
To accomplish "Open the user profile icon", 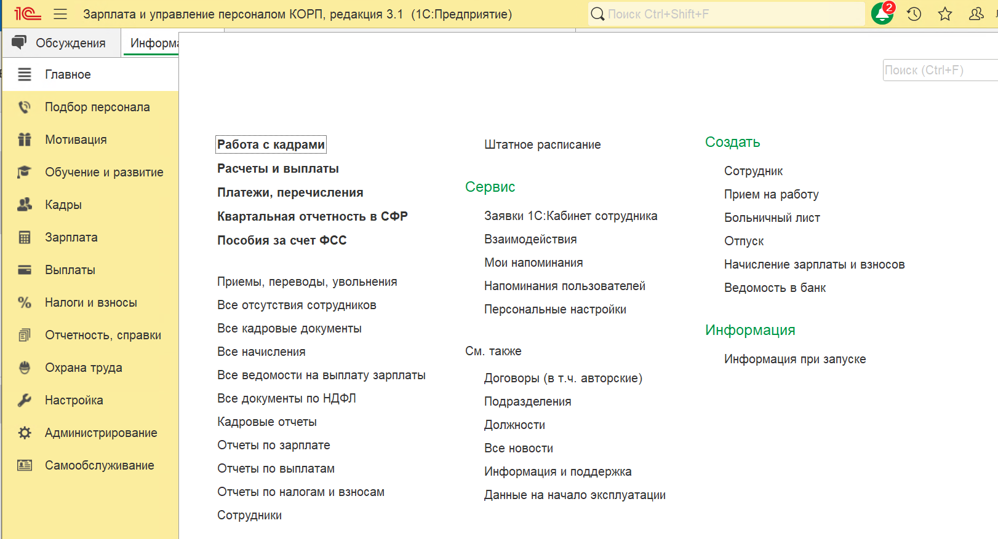I will point(976,14).
